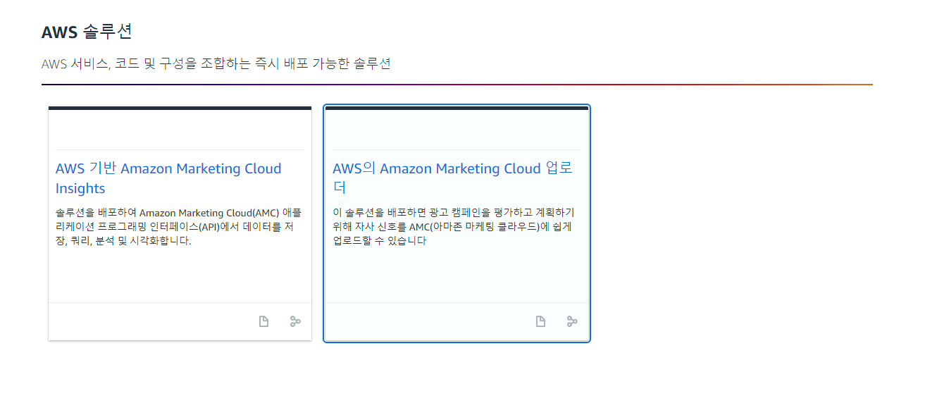Open document icon on Insights card
This screenshot has width=925, height=401.
[x=263, y=321]
